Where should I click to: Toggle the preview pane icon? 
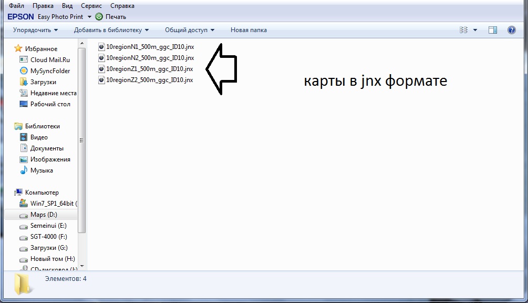click(x=492, y=30)
